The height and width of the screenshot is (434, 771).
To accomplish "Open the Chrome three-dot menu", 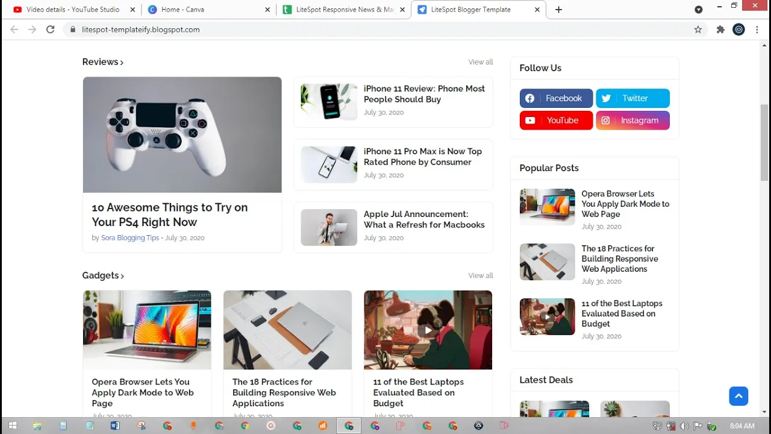I will point(757,30).
